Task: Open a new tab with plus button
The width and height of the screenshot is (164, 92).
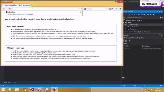Action: pos(33,5)
